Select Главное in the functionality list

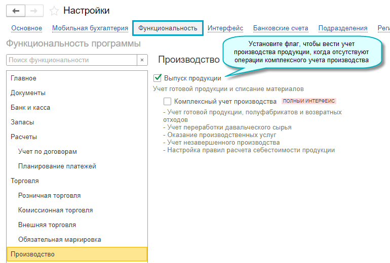pos(77,78)
